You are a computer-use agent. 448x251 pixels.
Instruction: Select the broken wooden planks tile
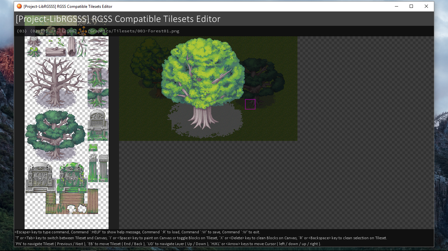[x=77, y=209]
